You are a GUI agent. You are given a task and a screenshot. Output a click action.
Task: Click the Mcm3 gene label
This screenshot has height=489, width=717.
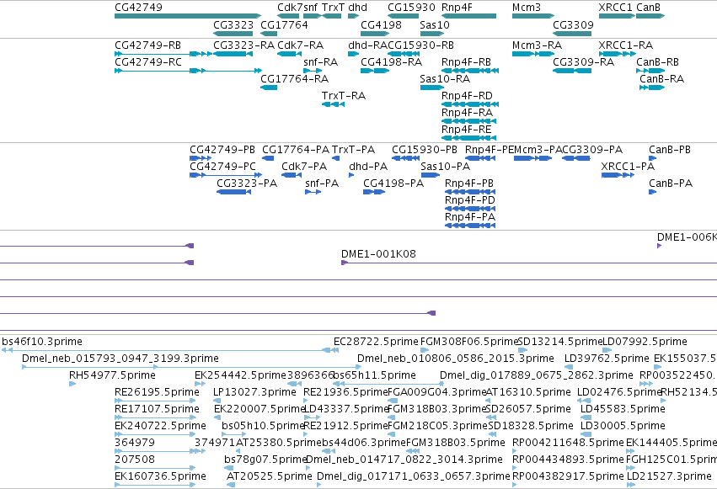(527, 8)
